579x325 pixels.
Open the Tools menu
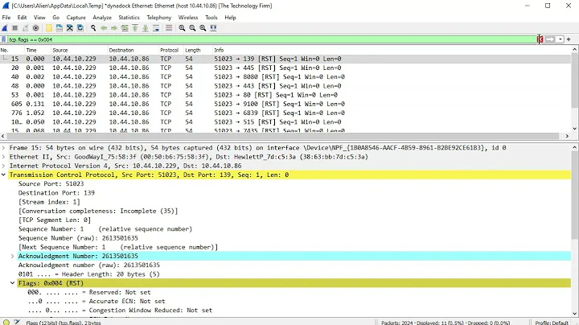(211, 18)
